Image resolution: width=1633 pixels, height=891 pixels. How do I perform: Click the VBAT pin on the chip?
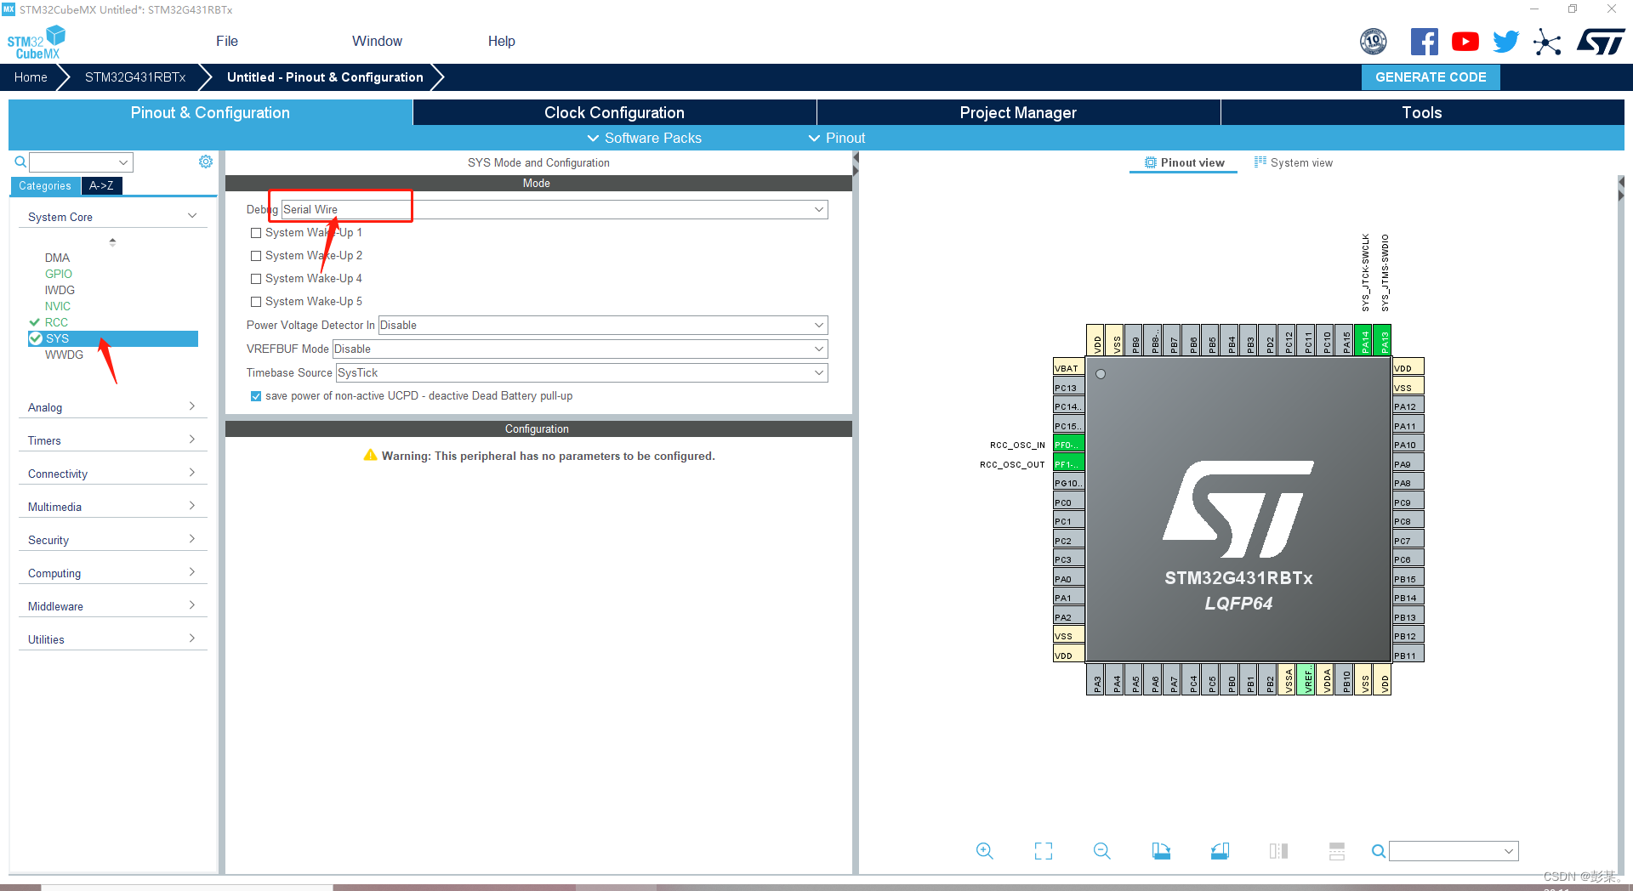(x=1068, y=368)
